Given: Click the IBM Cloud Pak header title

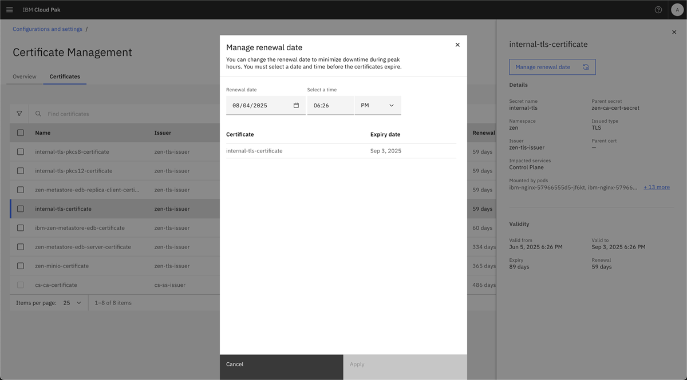Looking at the screenshot, I should (x=41, y=10).
